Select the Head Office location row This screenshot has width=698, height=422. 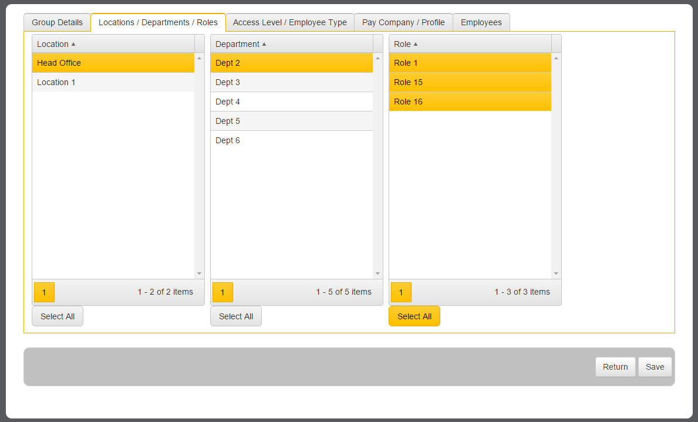pos(113,63)
